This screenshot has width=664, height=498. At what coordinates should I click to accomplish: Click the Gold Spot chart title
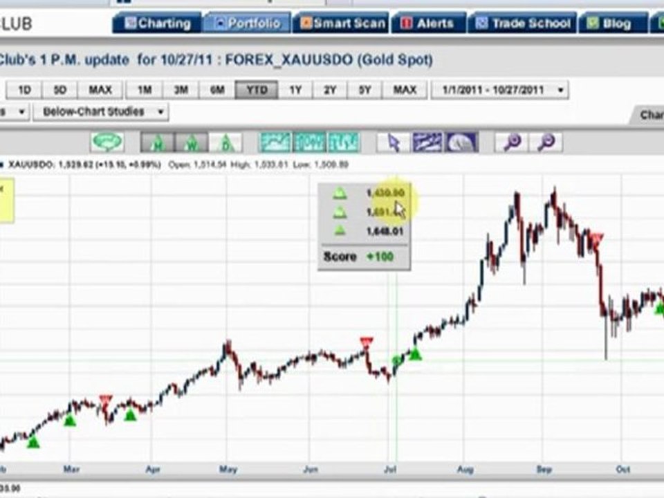click(216, 59)
